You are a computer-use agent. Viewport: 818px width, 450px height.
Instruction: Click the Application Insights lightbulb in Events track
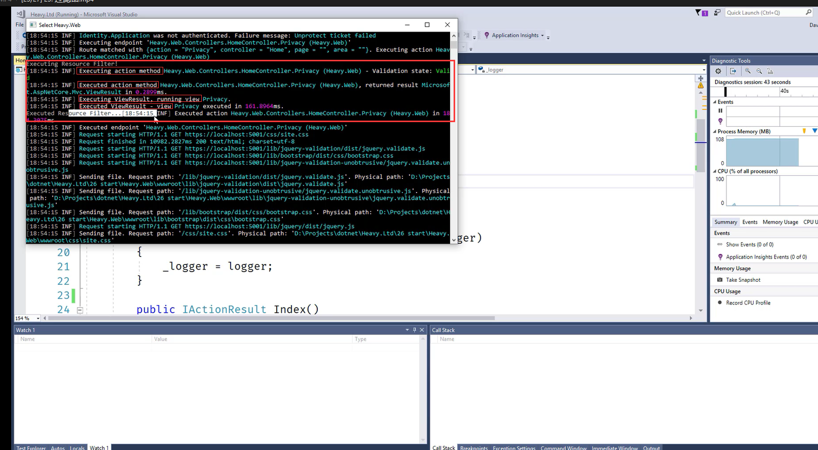[720, 121]
